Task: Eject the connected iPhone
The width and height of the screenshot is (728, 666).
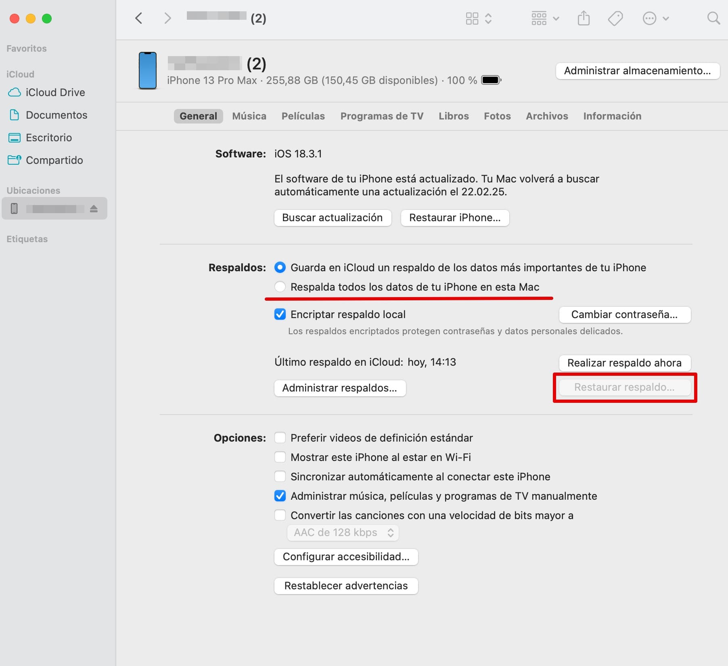Action: 94,208
